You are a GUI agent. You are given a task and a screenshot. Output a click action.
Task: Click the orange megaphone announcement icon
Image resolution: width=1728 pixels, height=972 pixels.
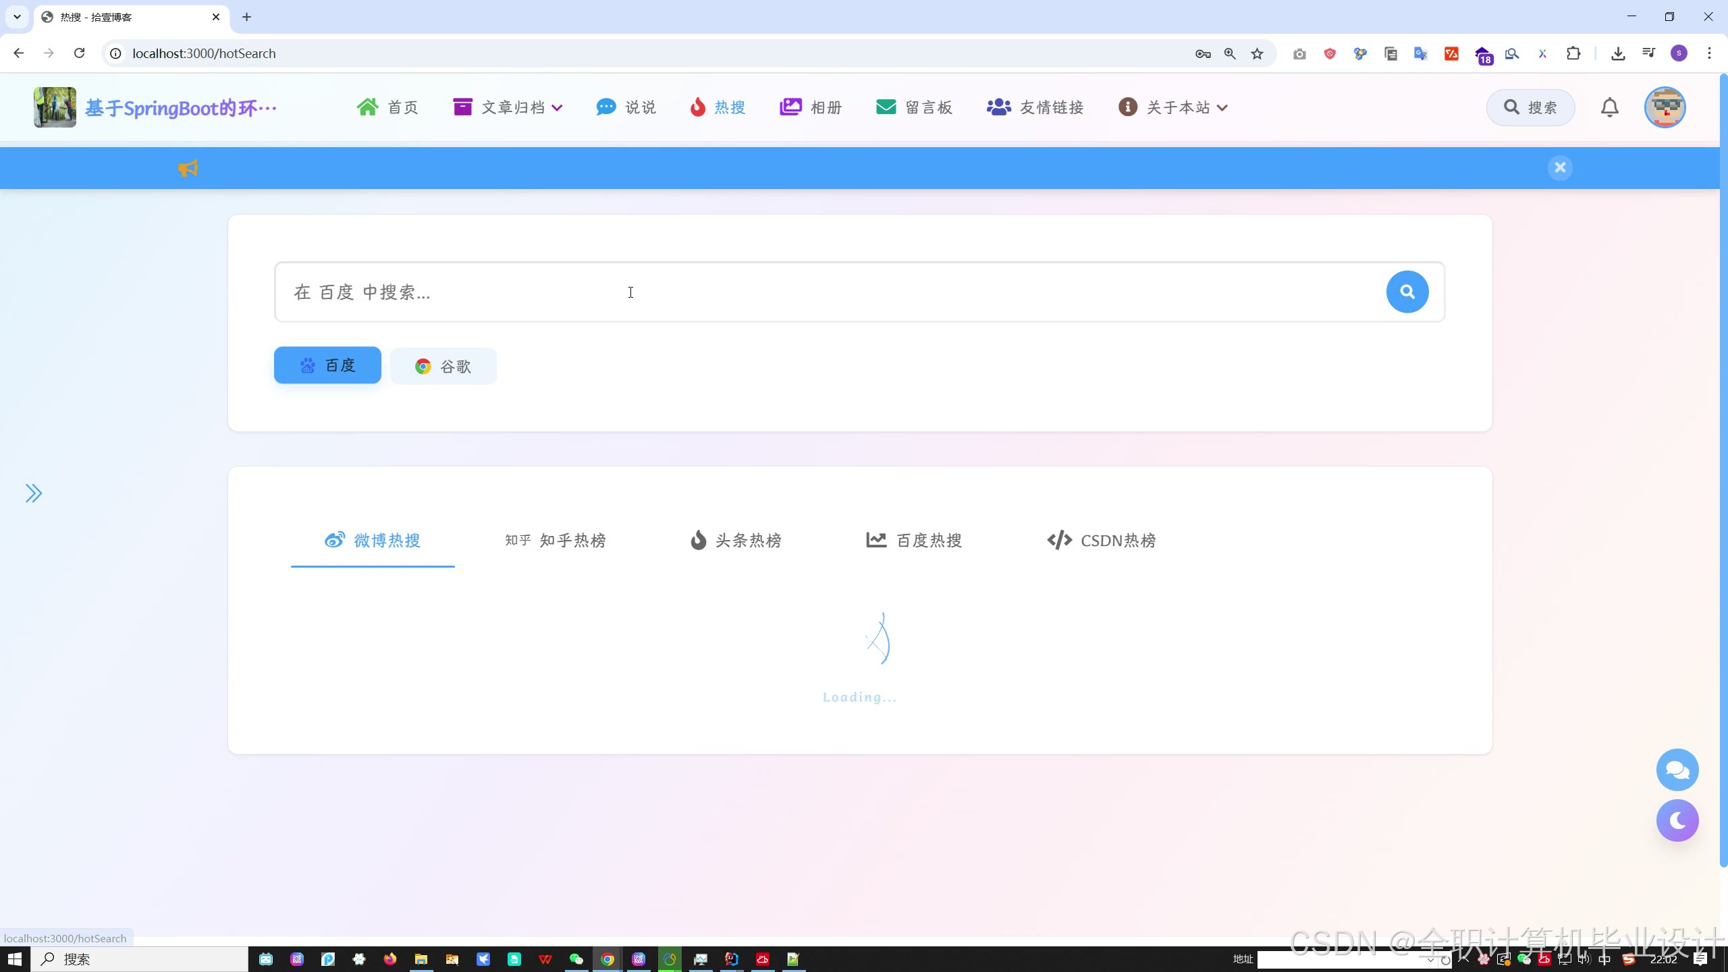click(188, 168)
